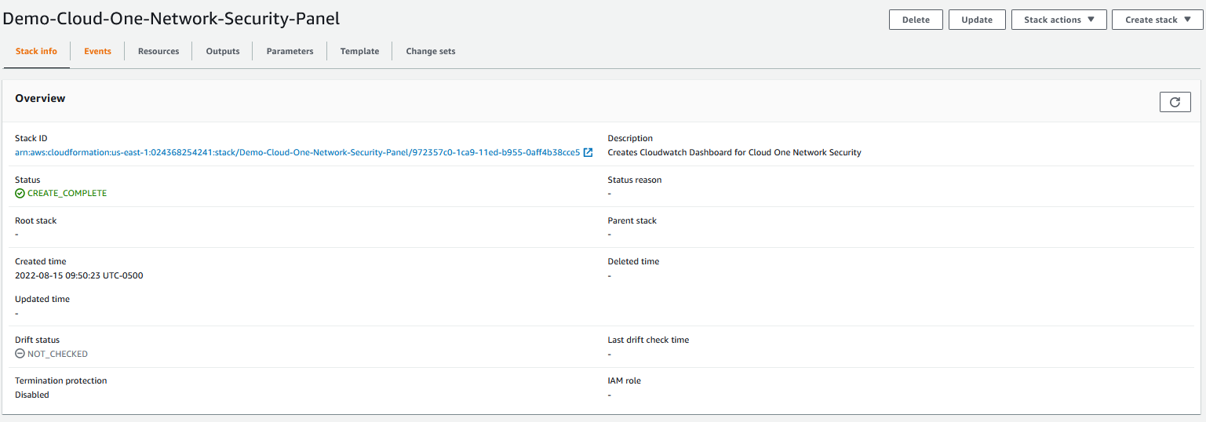Viewport: 1206px width, 422px height.
Task: Click the Parent stack label
Action: click(x=632, y=220)
